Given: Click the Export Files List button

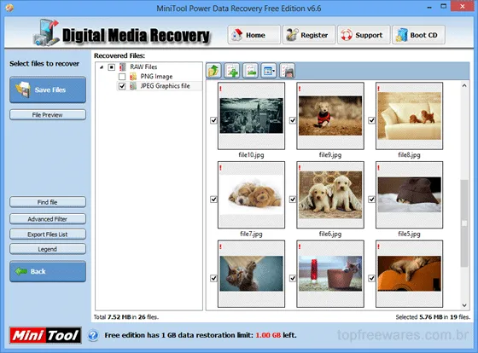Looking at the screenshot, I should coord(48,234).
